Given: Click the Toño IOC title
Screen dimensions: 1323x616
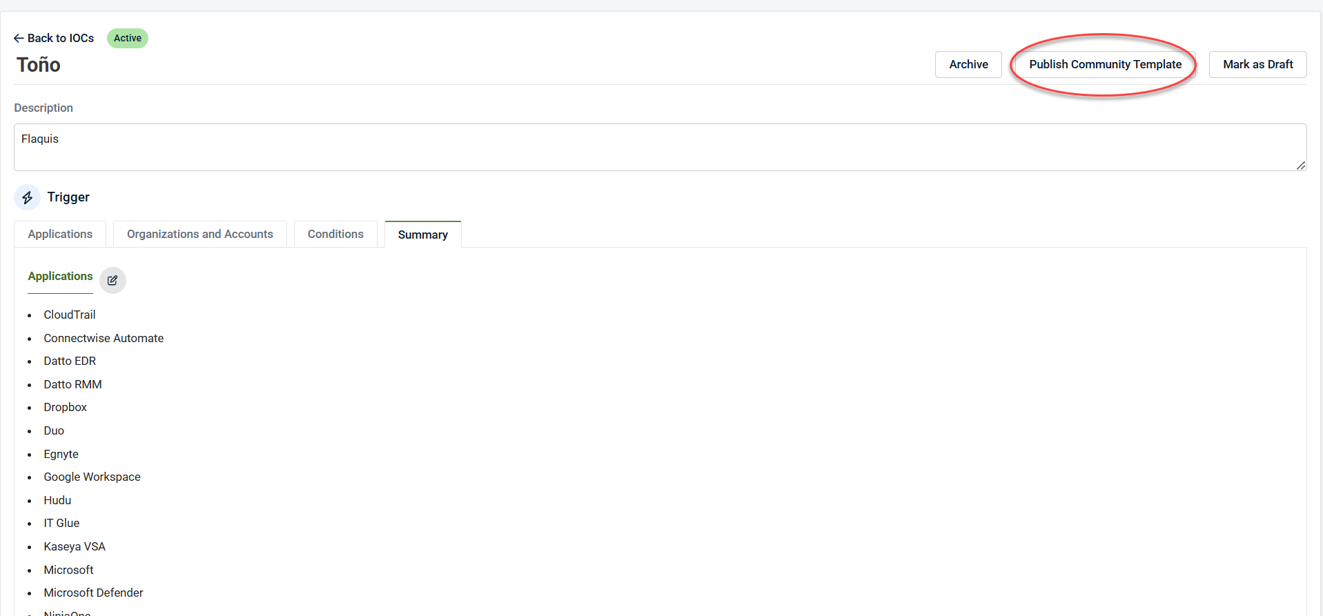Looking at the screenshot, I should 39,65.
